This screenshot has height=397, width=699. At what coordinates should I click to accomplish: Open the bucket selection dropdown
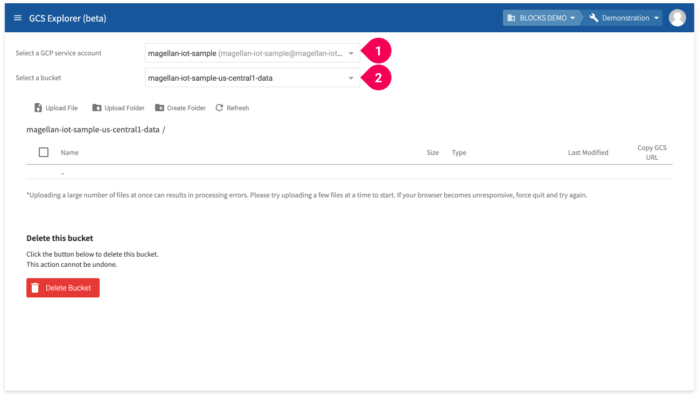pos(252,78)
